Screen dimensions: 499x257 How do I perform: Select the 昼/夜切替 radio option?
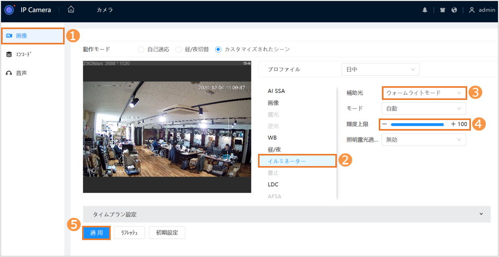pos(179,49)
